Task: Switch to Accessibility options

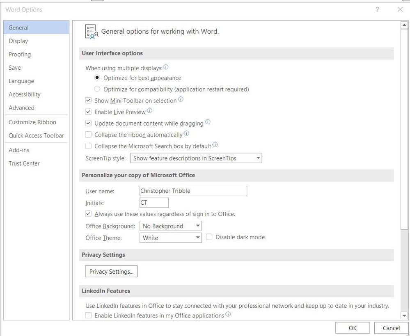Action: click(37, 94)
